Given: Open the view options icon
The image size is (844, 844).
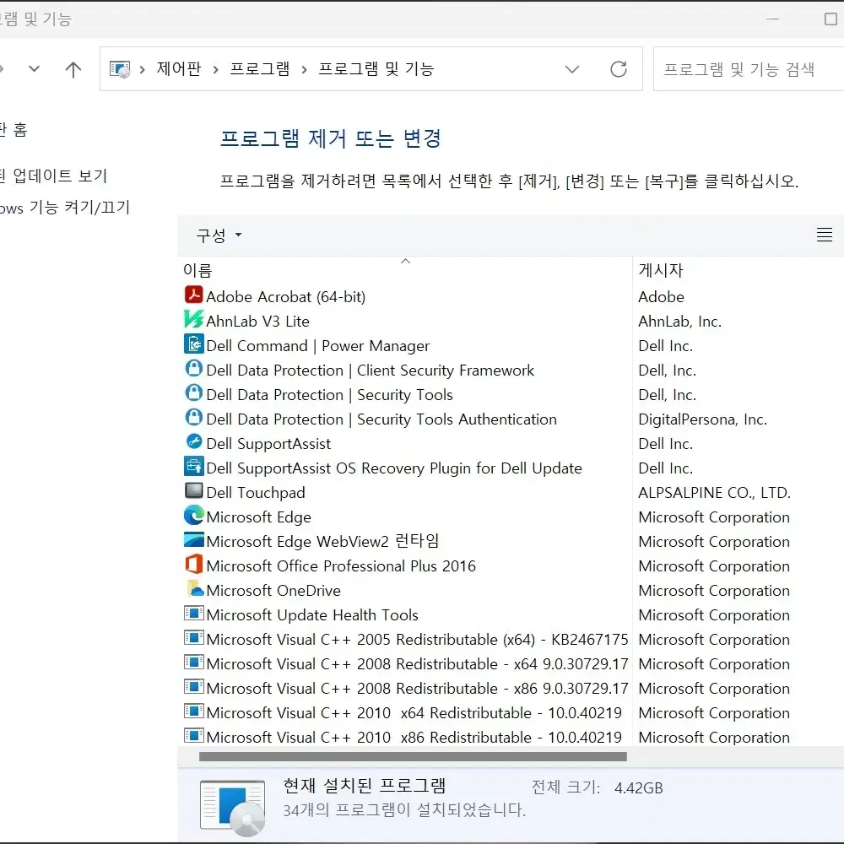Looking at the screenshot, I should tap(824, 235).
